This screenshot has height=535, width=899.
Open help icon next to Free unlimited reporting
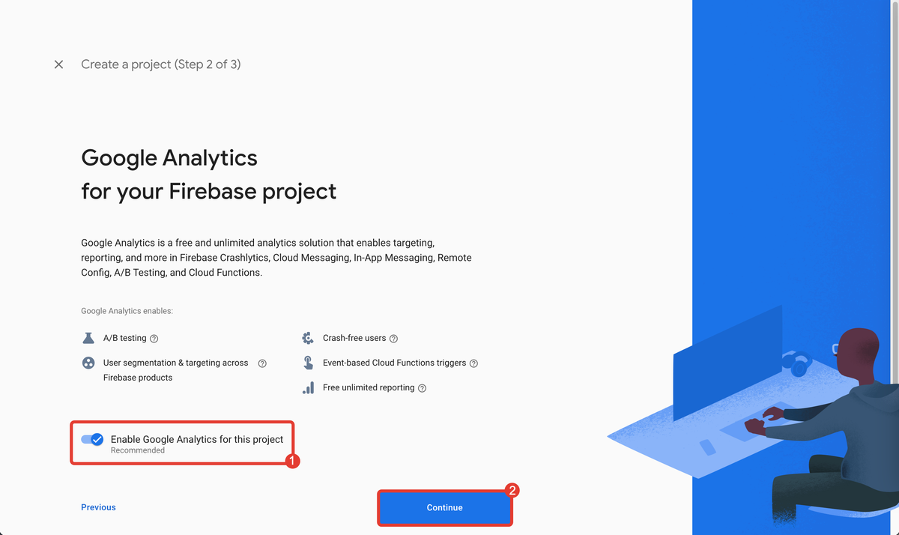click(x=422, y=388)
